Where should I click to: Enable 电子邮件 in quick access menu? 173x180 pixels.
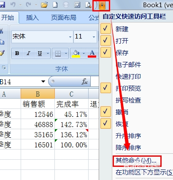(128, 65)
